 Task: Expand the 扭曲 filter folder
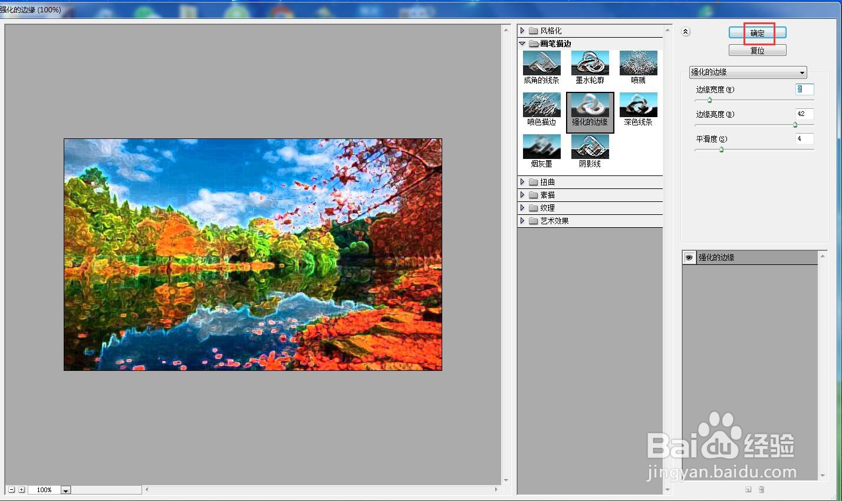522,182
